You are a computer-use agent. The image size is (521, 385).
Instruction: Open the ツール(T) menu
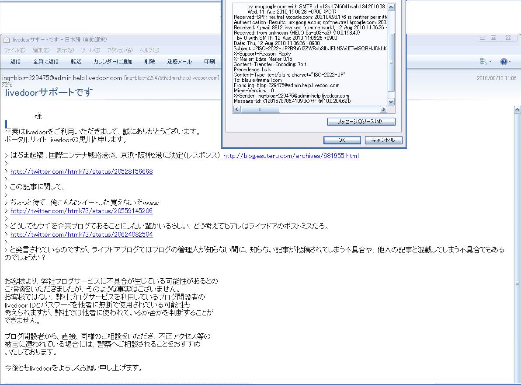(x=90, y=50)
